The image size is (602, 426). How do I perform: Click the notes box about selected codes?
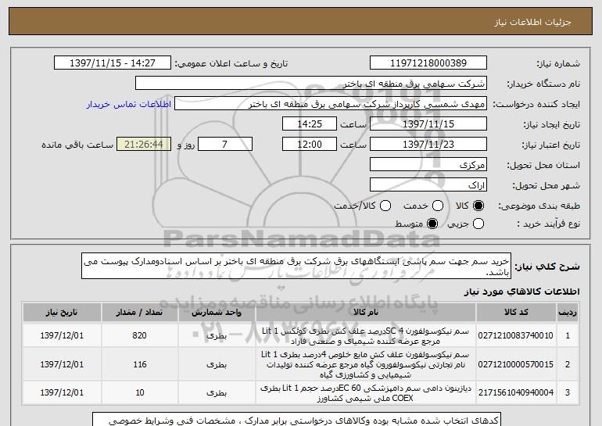(x=297, y=420)
